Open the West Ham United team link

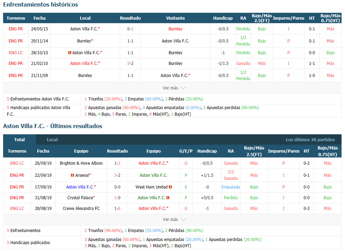[151, 187]
